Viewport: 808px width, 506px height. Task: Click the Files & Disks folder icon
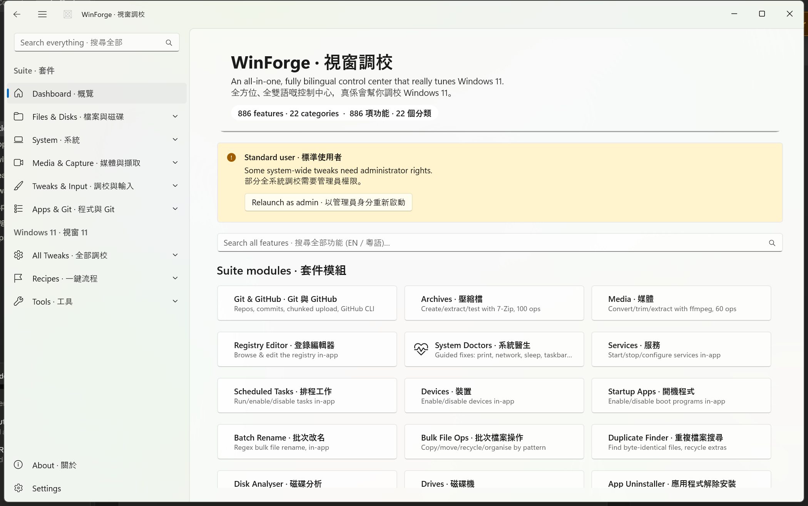(18, 117)
